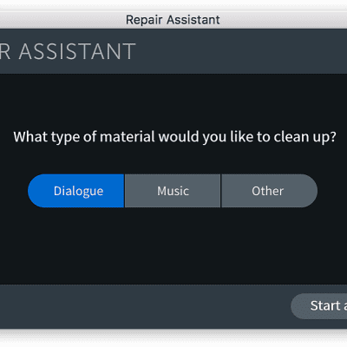
Task: Select the Dialogue material type
Action: (76, 191)
